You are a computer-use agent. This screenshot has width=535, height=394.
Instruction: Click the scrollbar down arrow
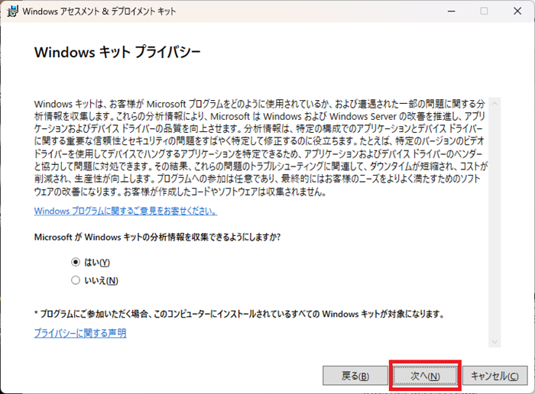click(494, 341)
